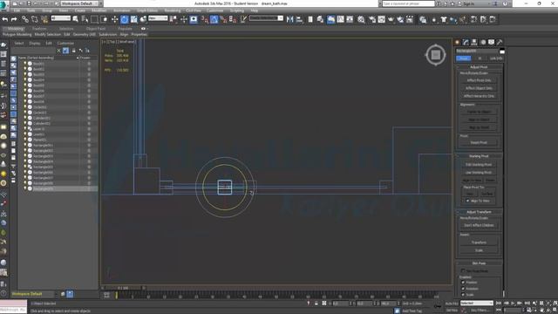The width and height of the screenshot is (558, 314).
Task: Toggle Window/Crossing selection mode
Action: point(104,19)
